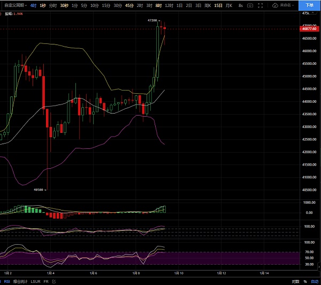Select the 15日 timeframe
The image size is (321, 285).
point(218,5)
